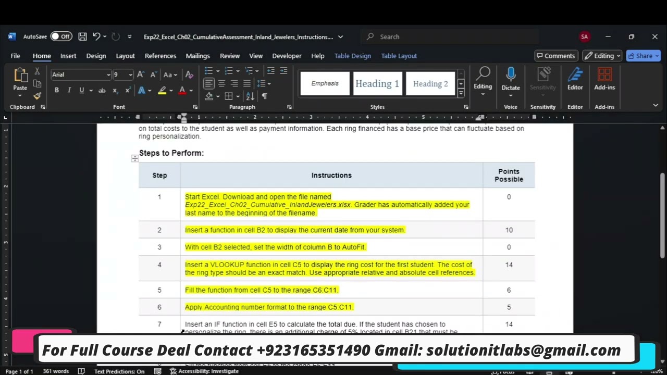Select the Format Painter brush
The height and width of the screenshot is (375, 667).
37,96
